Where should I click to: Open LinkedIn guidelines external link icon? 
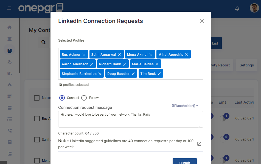(199, 144)
